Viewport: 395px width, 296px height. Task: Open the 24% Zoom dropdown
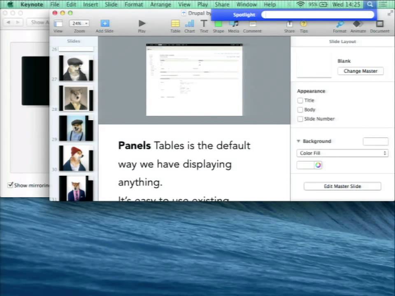click(79, 23)
